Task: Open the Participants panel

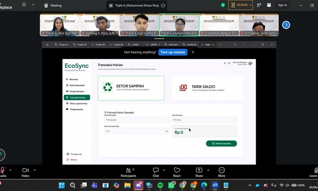Action: click(x=129, y=173)
